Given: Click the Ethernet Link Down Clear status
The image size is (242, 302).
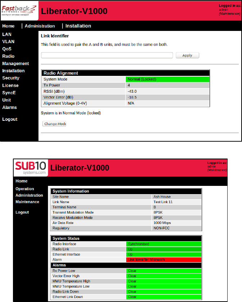Looking at the screenshot, I should point(164,297).
